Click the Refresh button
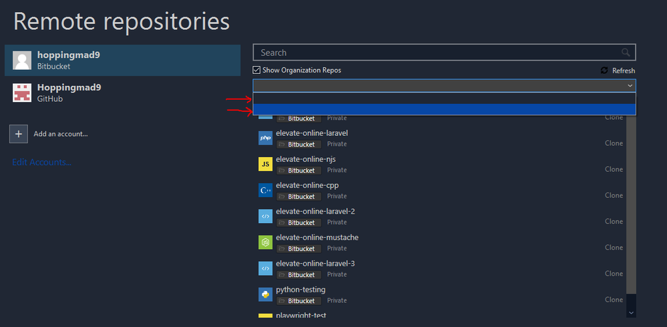 click(x=618, y=71)
